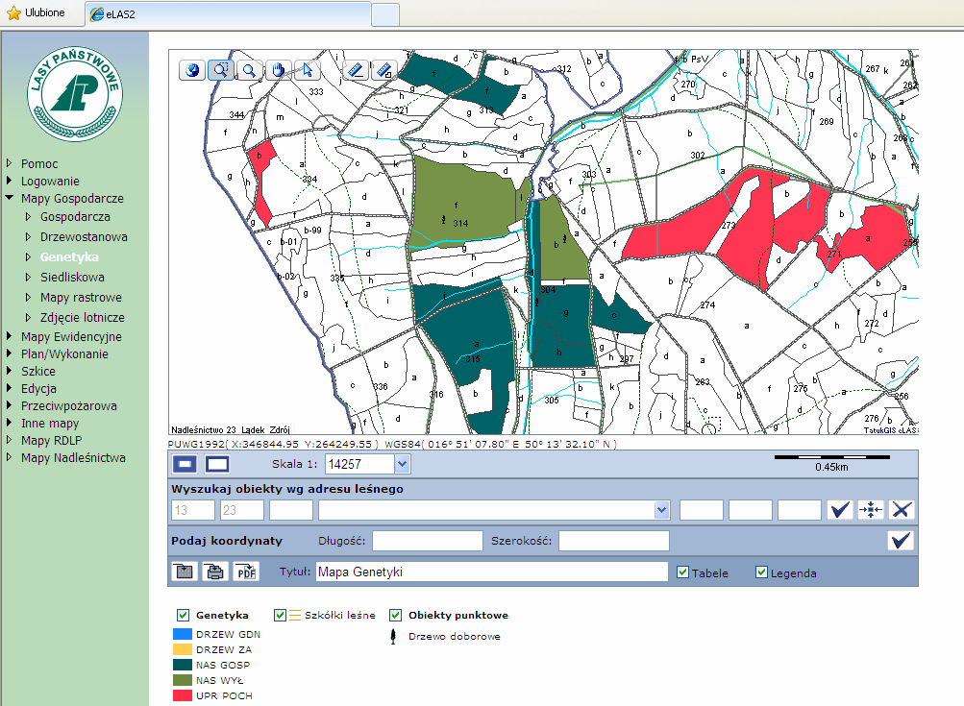Toggle the Genetyka layer checkbox

pyautogui.click(x=183, y=615)
